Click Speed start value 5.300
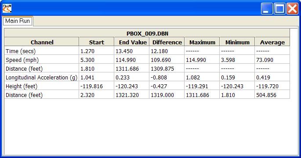The height and width of the screenshot is (158, 301). click(x=87, y=60)
